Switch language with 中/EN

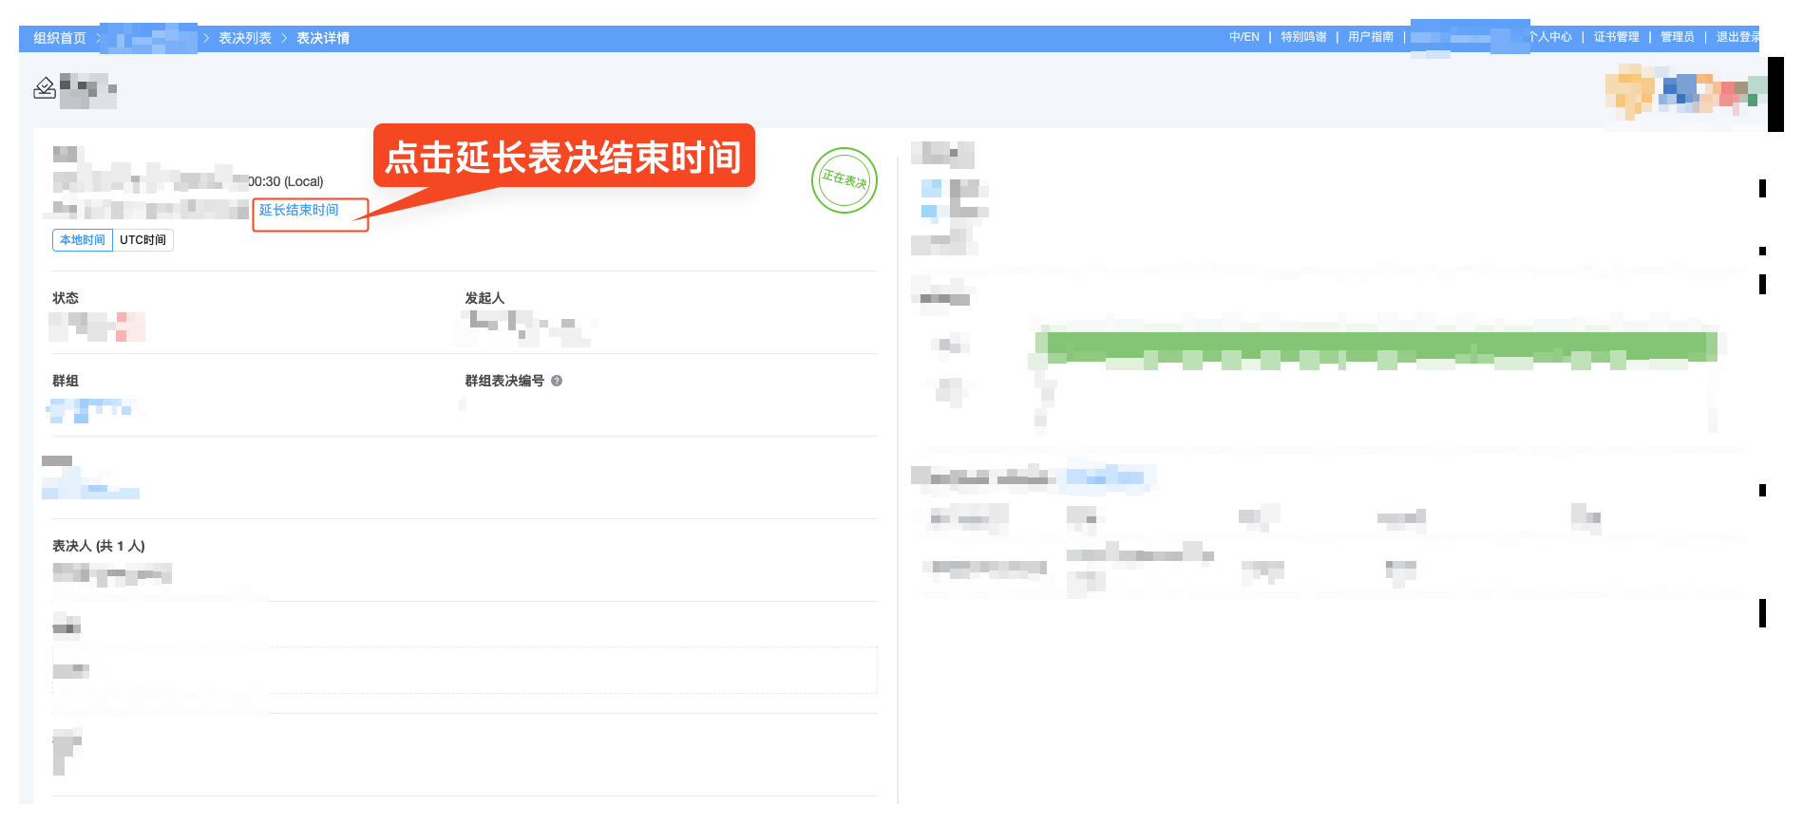(x=1243, y=37)
